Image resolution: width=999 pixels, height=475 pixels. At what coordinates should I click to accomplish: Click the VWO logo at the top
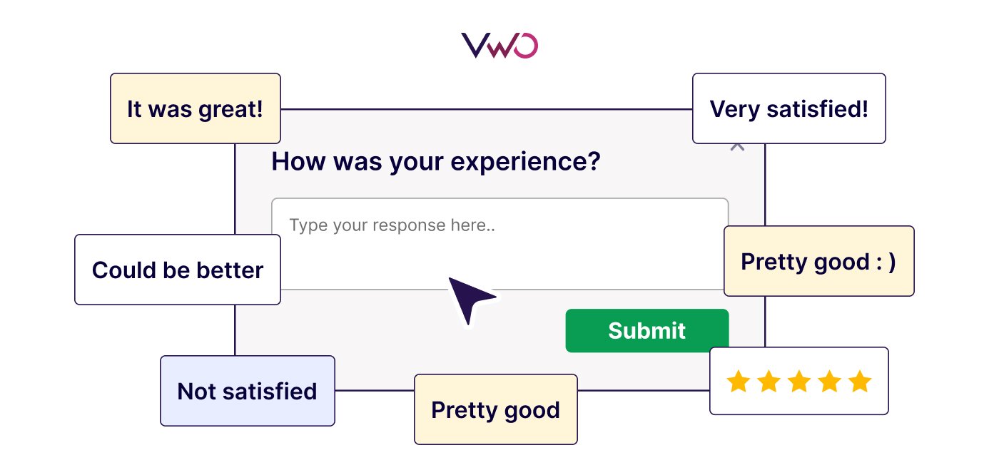tap(499, 44)
